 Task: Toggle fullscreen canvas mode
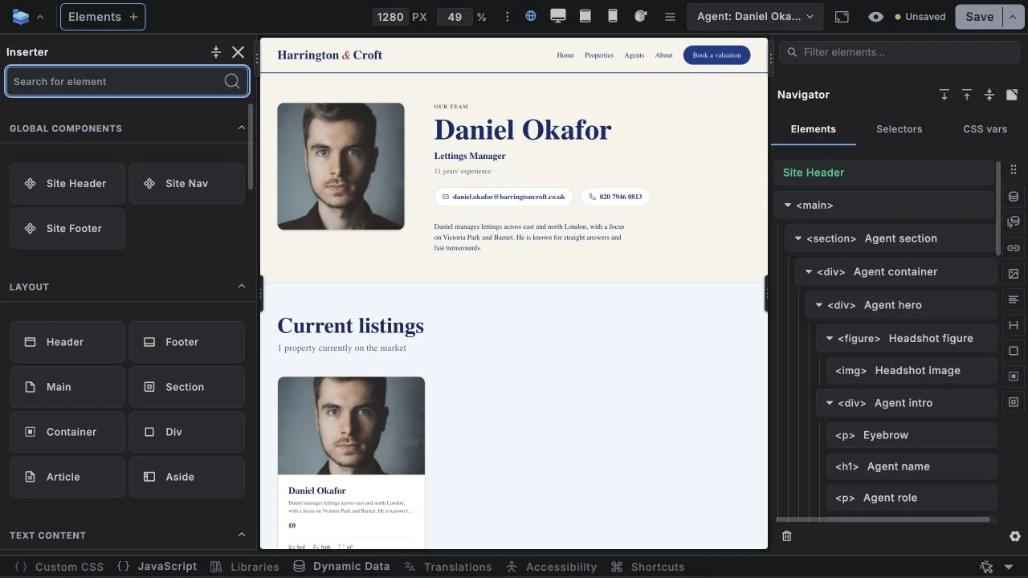point(842,17)
